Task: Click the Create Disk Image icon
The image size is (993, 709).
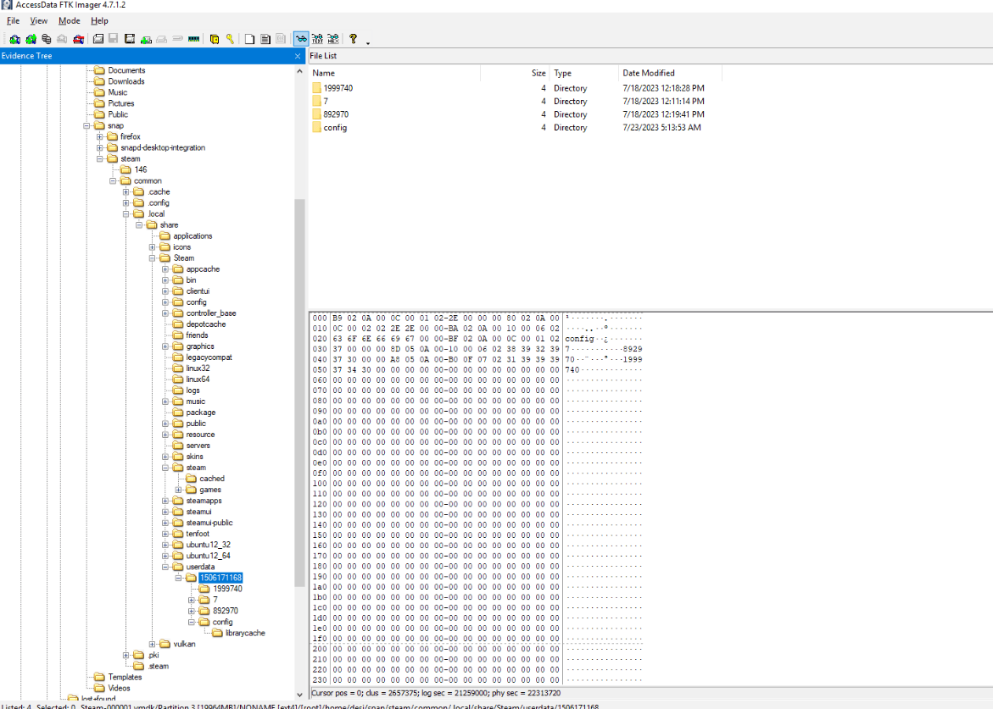Action: tap(98, 39)
